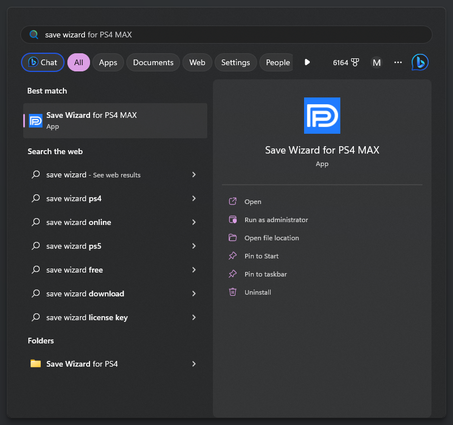Click the Pin to taskbar pin icon
The width and height of the screenshot is (453, 425).
point(232,274)
